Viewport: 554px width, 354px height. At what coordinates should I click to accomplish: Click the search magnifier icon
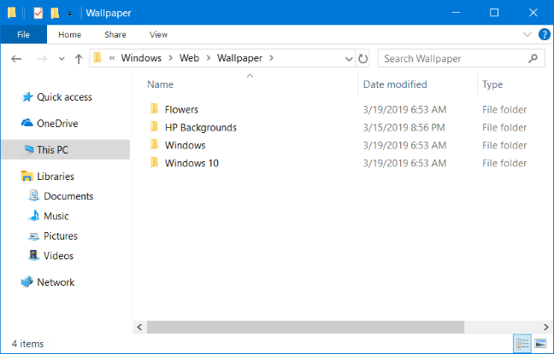tap(533, 58)
